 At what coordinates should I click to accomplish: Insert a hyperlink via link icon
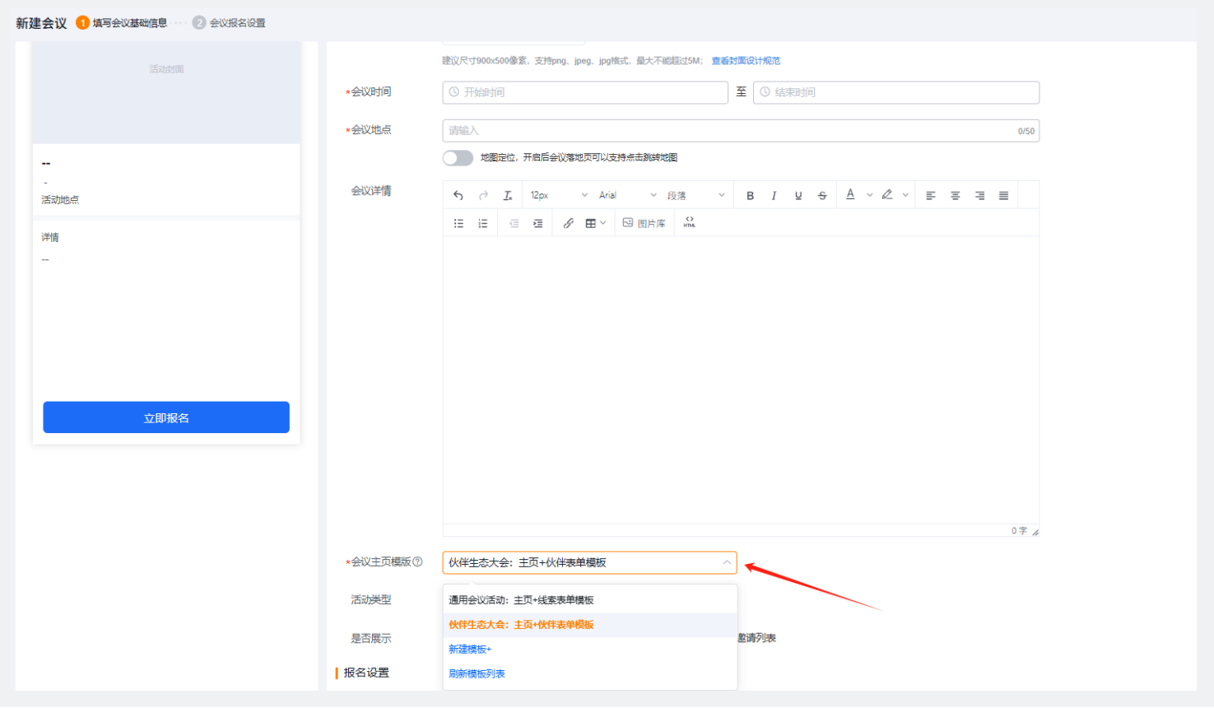pyautogui.click(x=568, y=223)
